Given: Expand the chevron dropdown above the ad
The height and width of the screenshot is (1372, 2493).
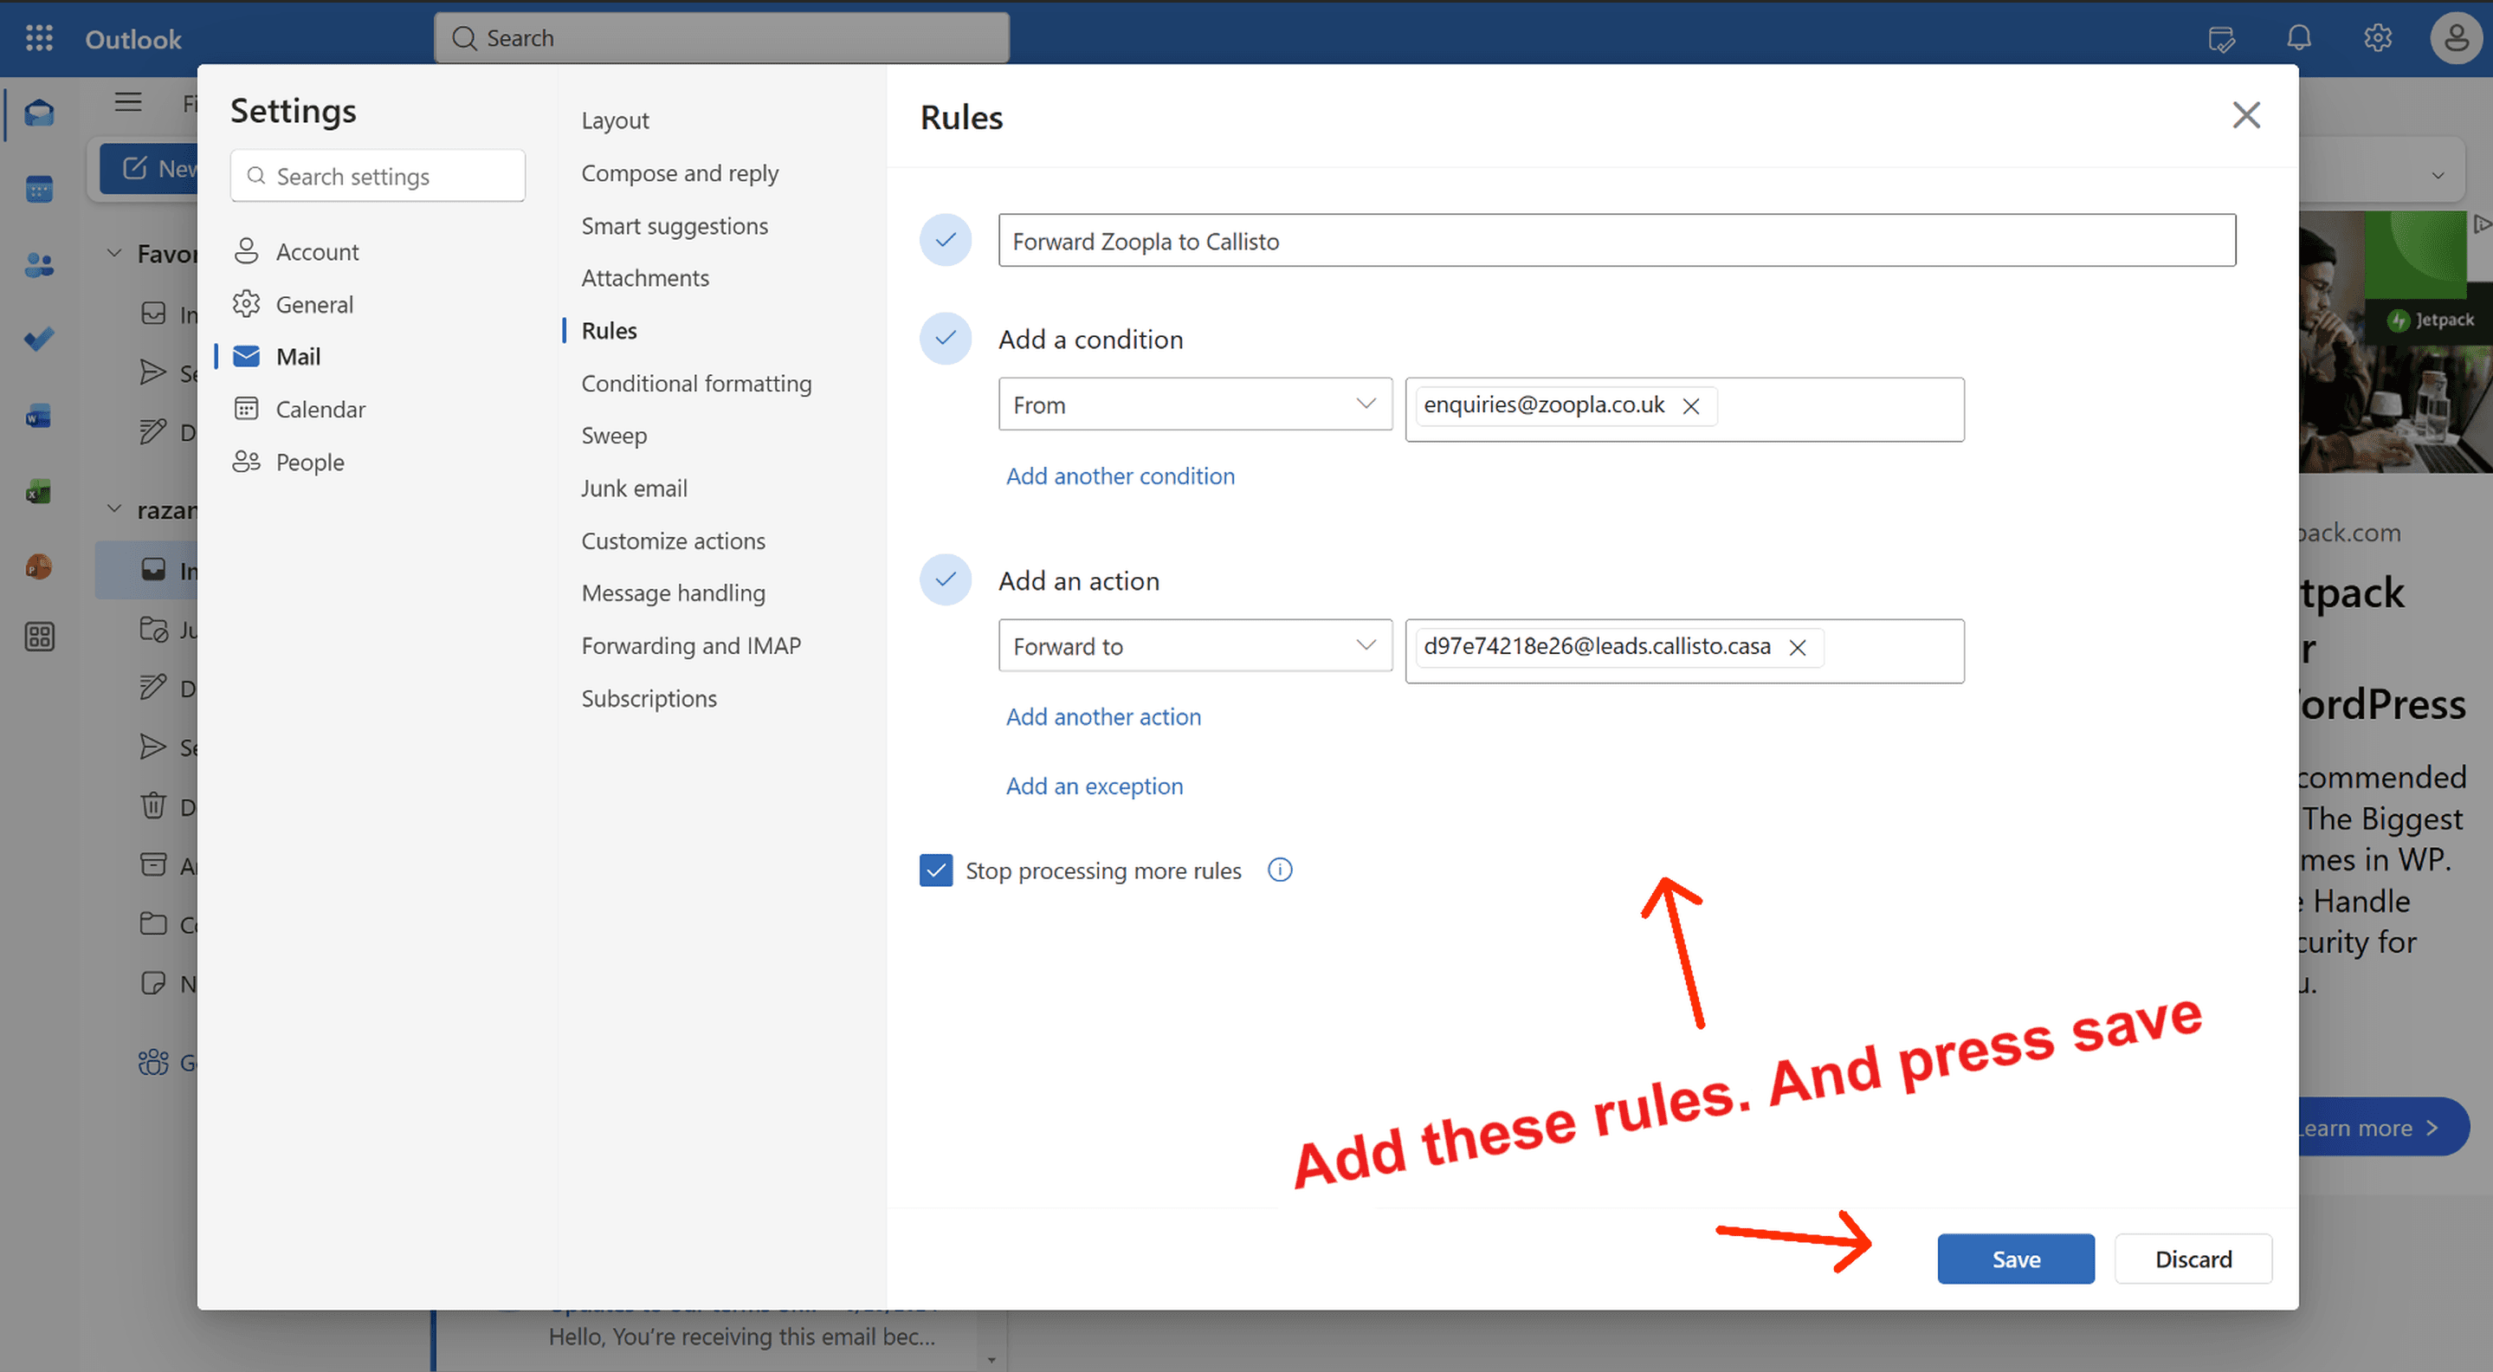Looking at the screenshot, I should coord(2438,175).
